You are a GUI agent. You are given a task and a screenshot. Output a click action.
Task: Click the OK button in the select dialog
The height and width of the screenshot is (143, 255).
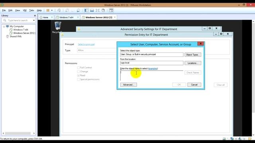point(179,85)
